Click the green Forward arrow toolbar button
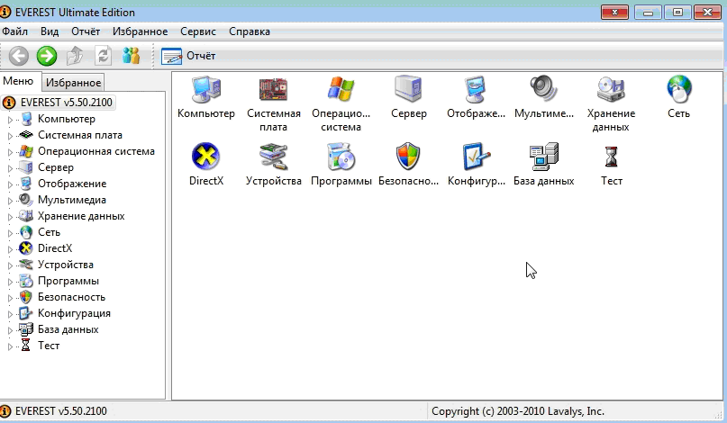This screenshot has width=727, height=423. (47, 56)
